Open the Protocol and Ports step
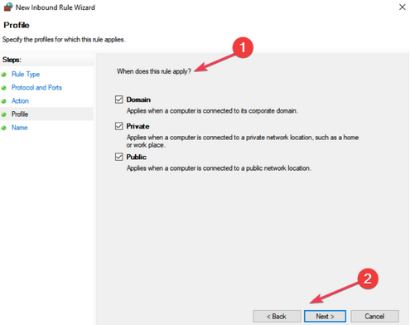The width and height of the screenshot is (410, 325). [36, 88]
